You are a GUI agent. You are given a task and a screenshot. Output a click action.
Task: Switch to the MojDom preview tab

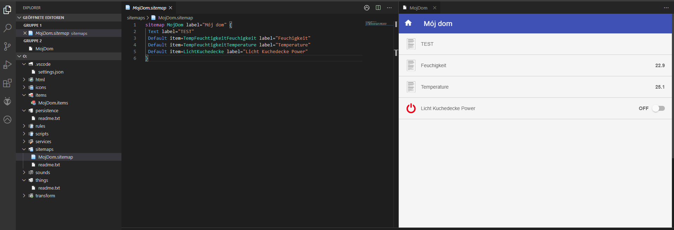pos(418,8)
